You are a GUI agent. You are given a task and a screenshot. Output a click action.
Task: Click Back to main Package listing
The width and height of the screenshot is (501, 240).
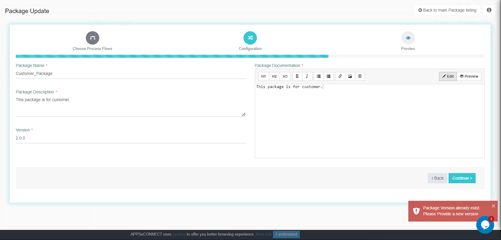coord(447,10)
